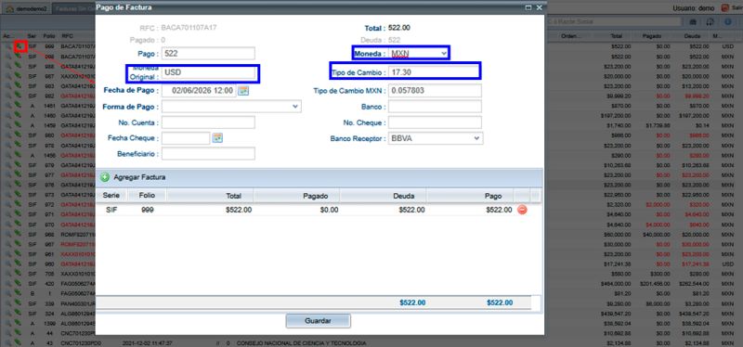
Task: Click the green payment icon for folio 706
Action: (18, 273)
